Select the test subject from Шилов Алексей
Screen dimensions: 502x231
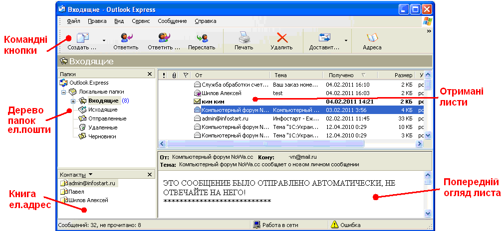[278, 93]
